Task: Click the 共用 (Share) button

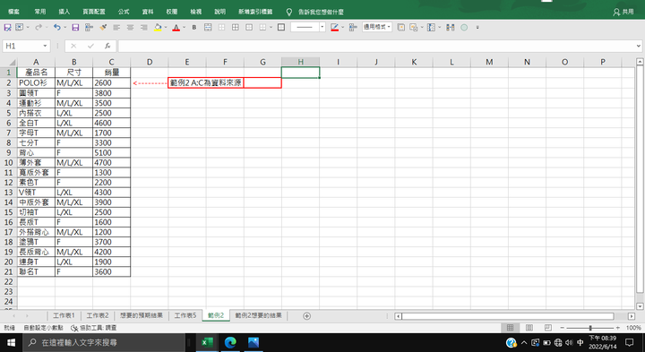Action: 623,12
